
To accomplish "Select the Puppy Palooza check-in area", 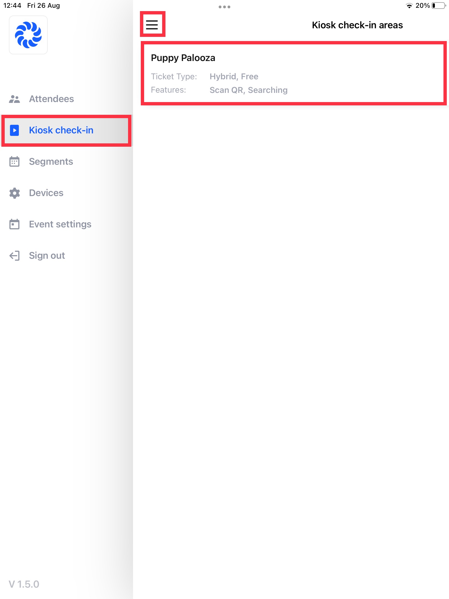I will (x=294, y=73).
